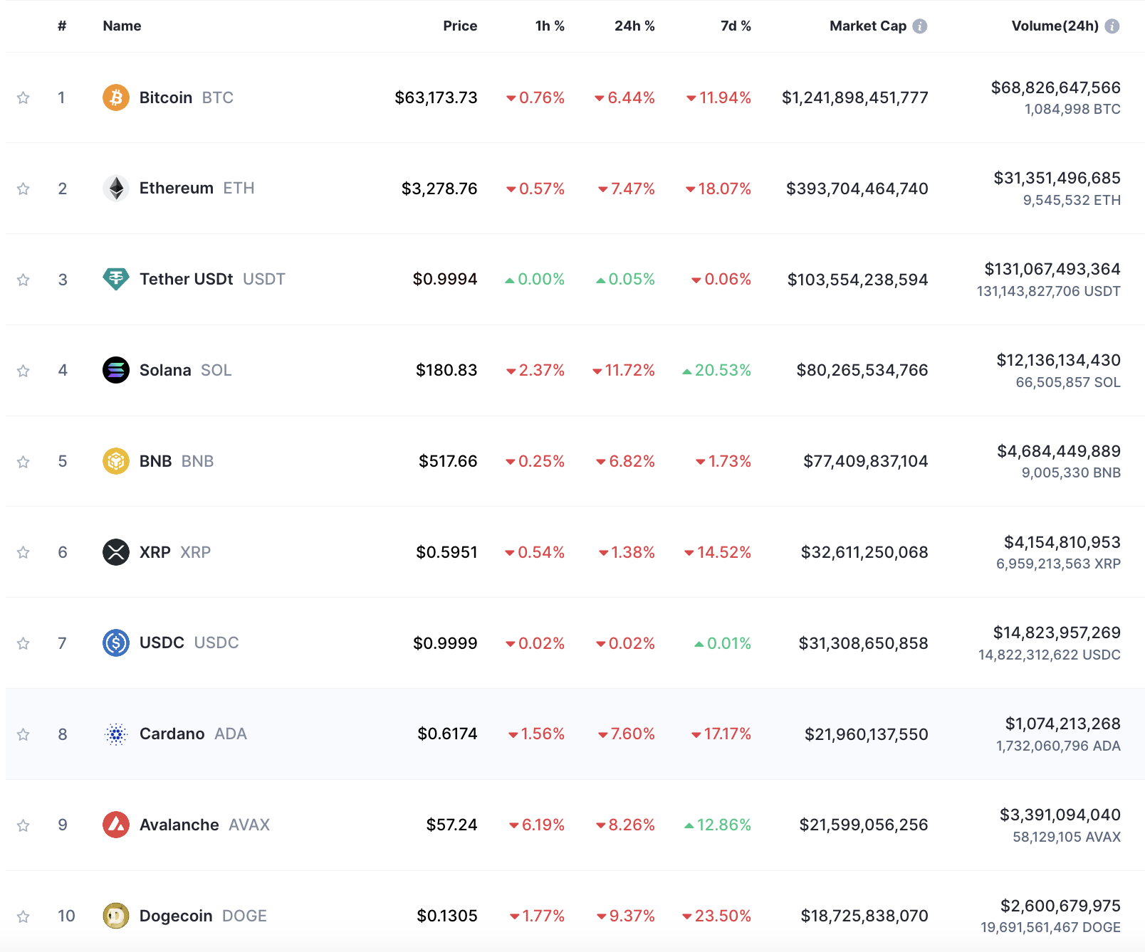Click the Bitcoin orange logo icon
This screenshot has width=1145, height=952.
tap(116, 97)
